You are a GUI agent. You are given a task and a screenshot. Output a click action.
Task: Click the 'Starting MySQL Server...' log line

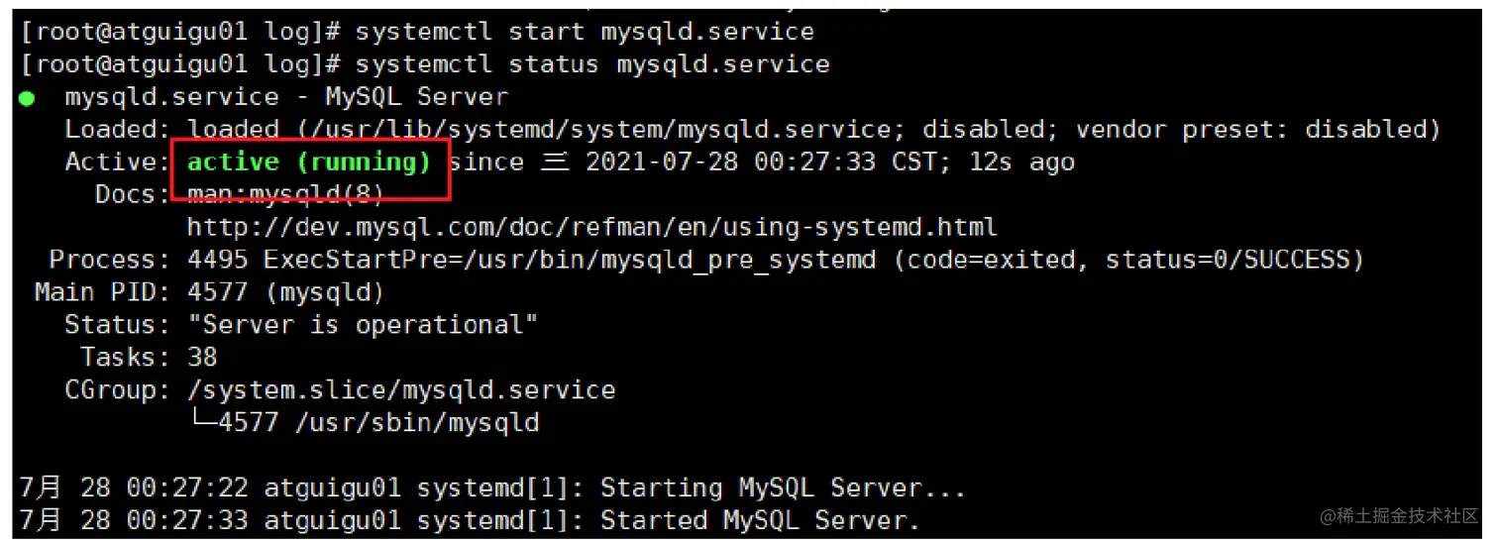coord(491,489)
